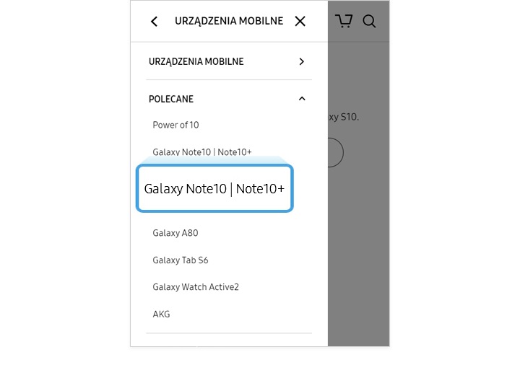Click the partially visible S10 text
The width and height of the screenshot is (520, 383).
344,117
